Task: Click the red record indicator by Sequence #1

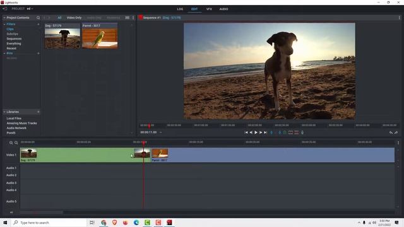Action: 141,18
